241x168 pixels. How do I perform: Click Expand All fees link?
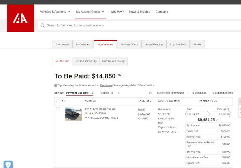(224, 93)
